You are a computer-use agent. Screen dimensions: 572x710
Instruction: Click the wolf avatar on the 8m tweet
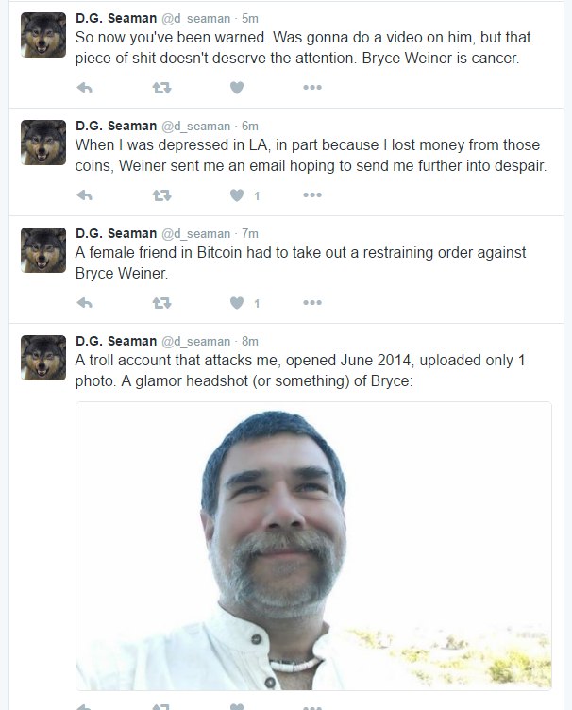[x=43, y=358]
